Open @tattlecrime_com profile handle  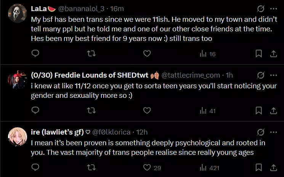point(191,75)
